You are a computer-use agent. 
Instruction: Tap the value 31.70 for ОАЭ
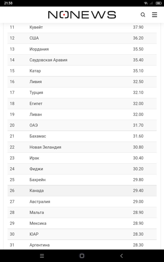click(138, 125)
